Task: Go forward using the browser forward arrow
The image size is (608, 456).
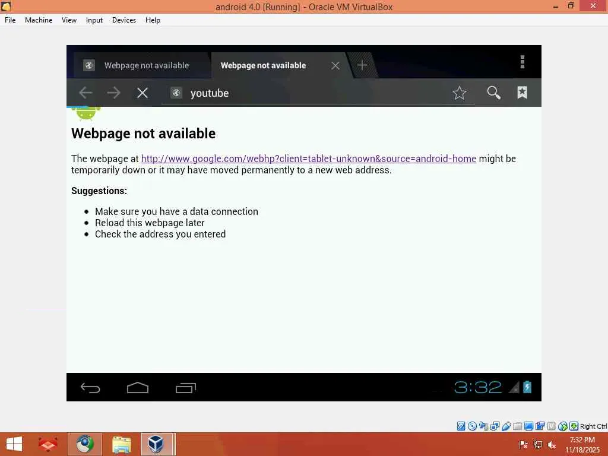Action: click(x=113, y=93)
